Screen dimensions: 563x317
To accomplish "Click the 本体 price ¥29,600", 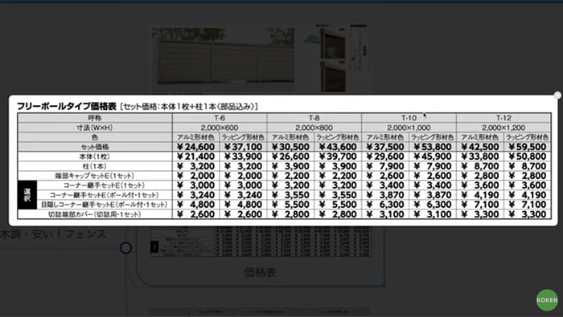I will pyautogui.click(x=385, y=156).
